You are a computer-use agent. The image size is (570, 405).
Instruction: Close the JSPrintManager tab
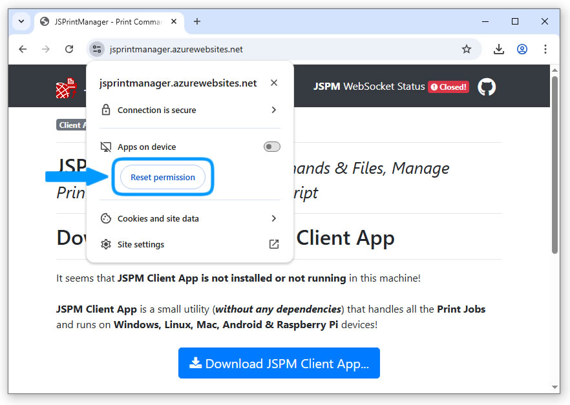pyautogui.click(x=174, y=21)
